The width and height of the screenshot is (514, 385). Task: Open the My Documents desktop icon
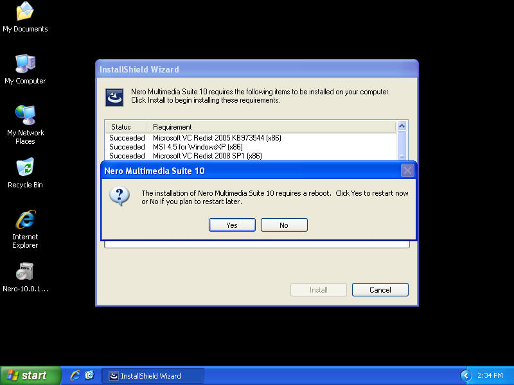click(x=25, y=13)
